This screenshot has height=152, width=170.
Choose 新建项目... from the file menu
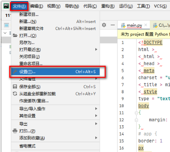point(55,14)
